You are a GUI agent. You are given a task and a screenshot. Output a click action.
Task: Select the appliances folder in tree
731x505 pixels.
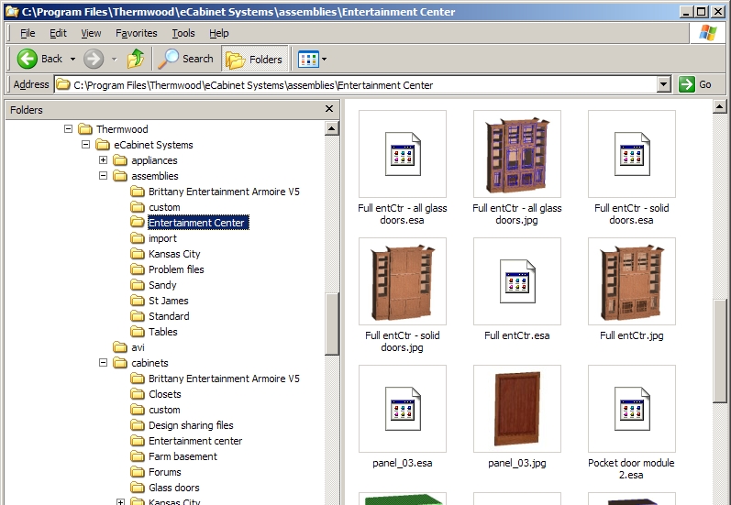coord(146,160)
